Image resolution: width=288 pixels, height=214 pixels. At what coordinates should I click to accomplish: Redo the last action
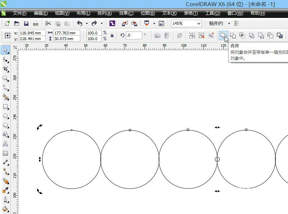tap(94, 23)
